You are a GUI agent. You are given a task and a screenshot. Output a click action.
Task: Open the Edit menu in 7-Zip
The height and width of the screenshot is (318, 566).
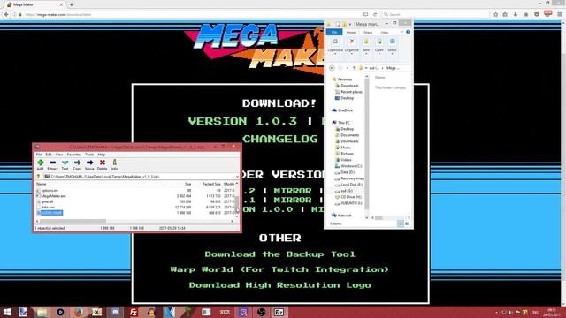click(49, 155)
